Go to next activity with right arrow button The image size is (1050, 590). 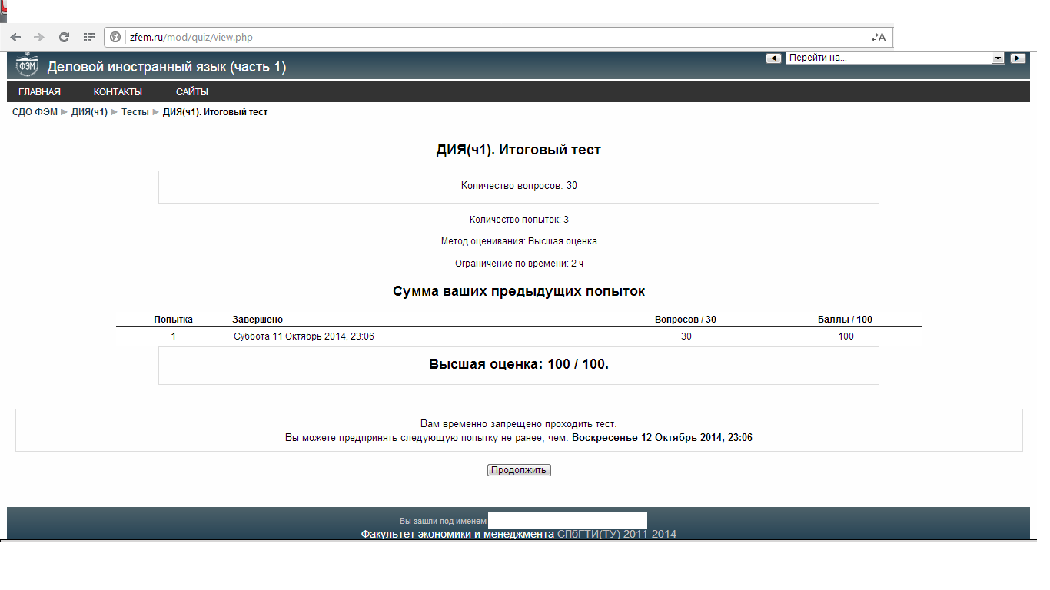[x=1018, y=58]
